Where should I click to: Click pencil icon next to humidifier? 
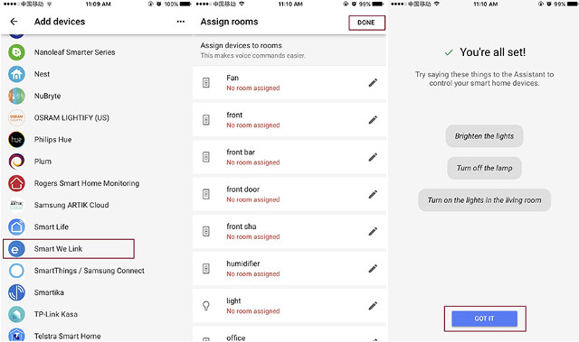pos(373,269)
